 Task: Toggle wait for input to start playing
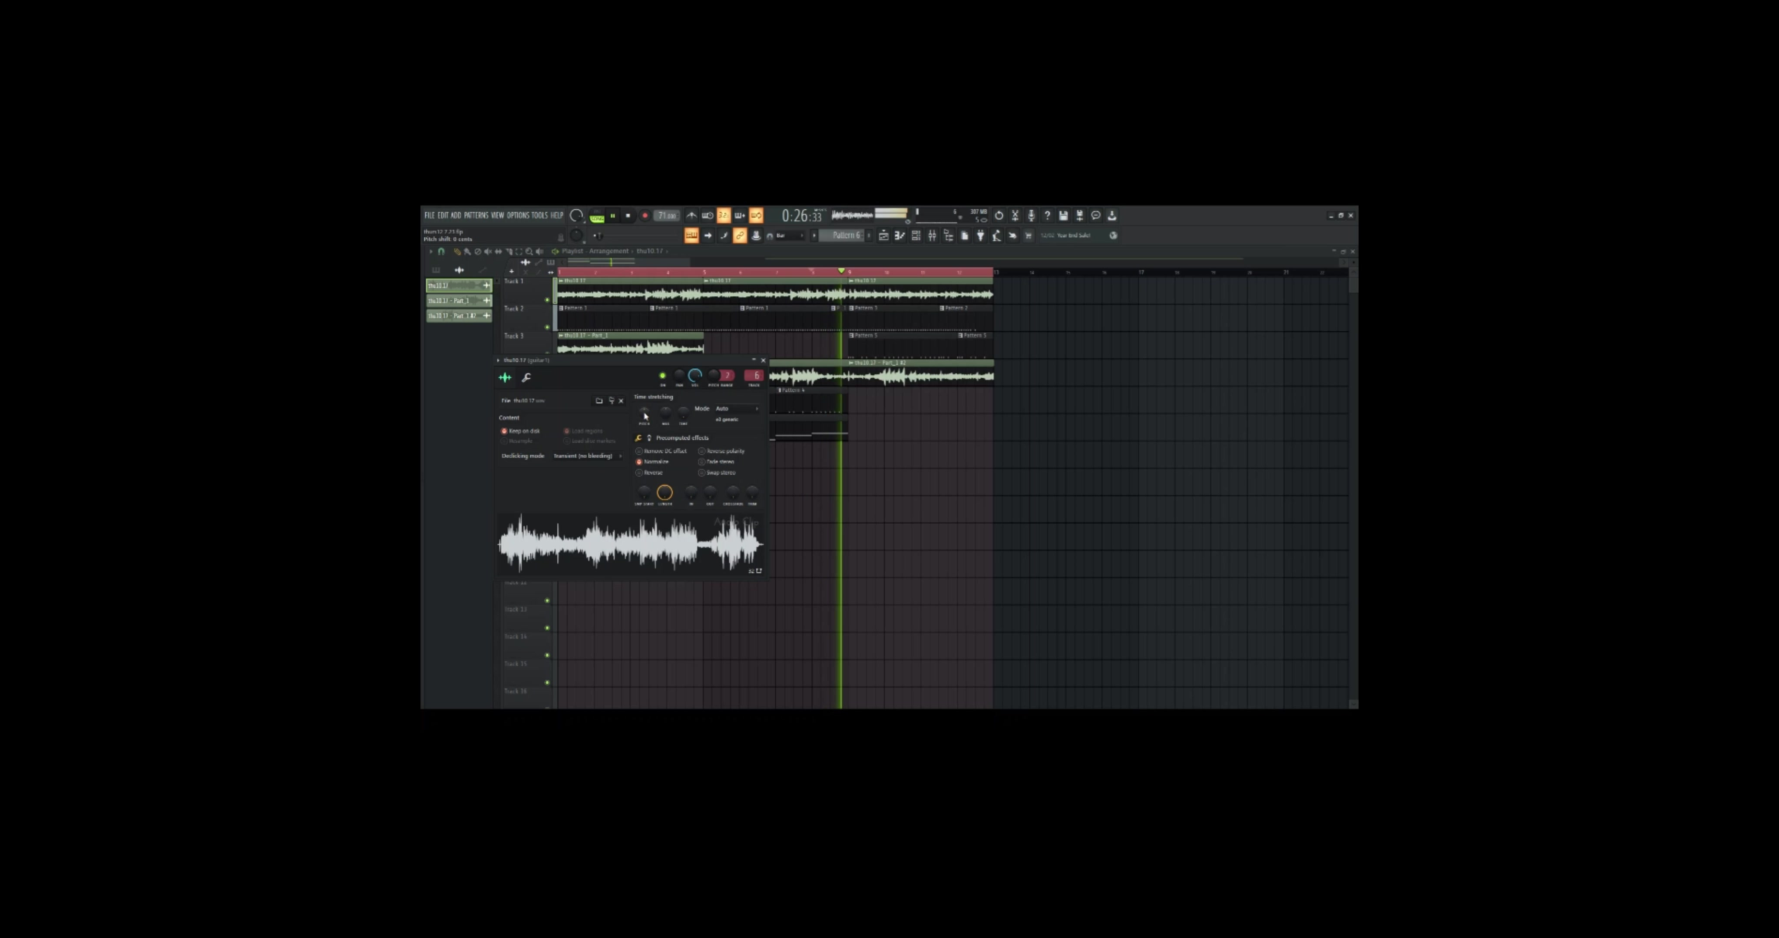pos(708,215)
